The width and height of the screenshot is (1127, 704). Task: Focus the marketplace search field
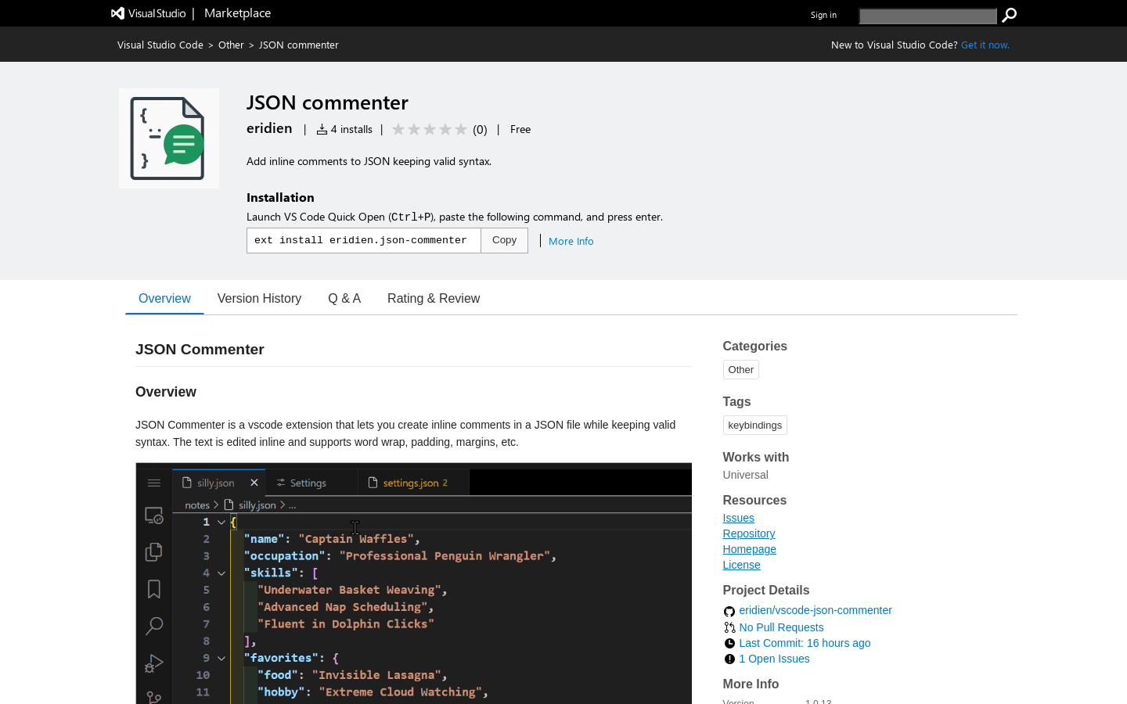[x=927, y=16]
